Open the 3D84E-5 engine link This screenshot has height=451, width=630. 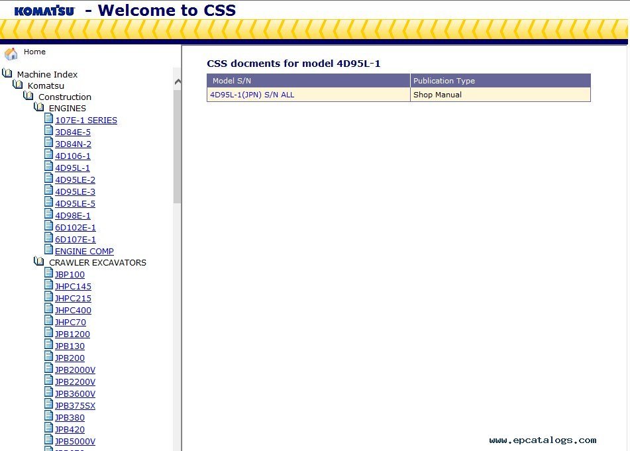click(x=73, y=132)
